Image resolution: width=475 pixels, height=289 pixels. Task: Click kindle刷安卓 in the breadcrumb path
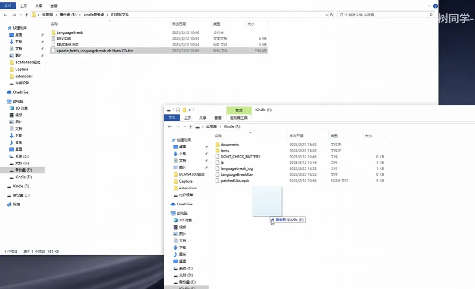pyautogui.click(x=94, y=15)
